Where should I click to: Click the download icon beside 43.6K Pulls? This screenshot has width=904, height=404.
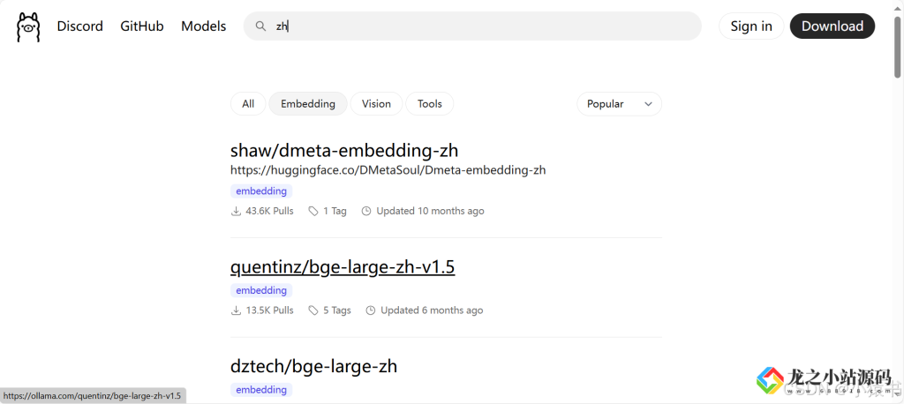(236, 211)
